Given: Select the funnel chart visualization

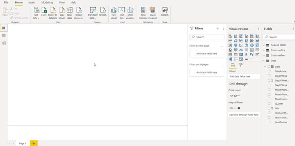Looking at the screenshot, I should click(x=235, y=45).
